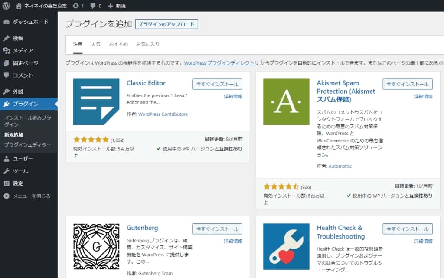Image resolution: width=444 pixels, height=278 pixels.
Task: Open 詳細情報 link for Gutenberg
Action: pos(233,241)
